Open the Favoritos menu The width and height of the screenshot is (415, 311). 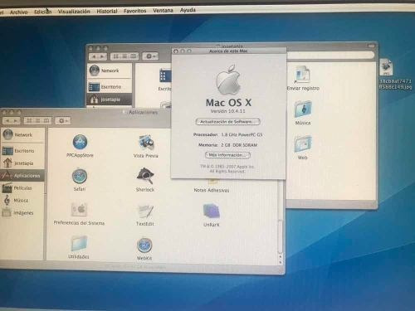(134, 11)
